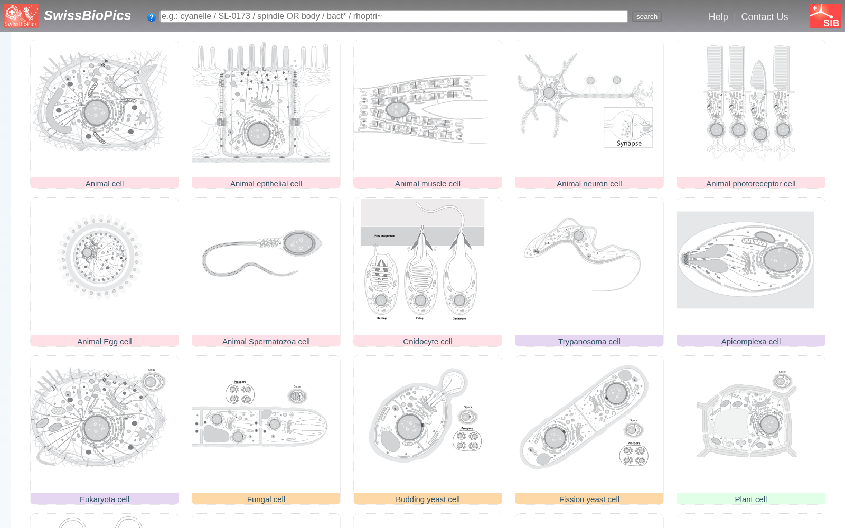Click the 'Eukaryota cell' label
This screenshot has width=845, height=528.
pos(105,499)
